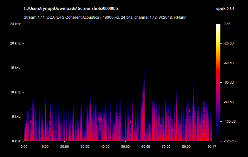
Task: Click the 10 kHz frequency axis label
Action: [15, 92]
